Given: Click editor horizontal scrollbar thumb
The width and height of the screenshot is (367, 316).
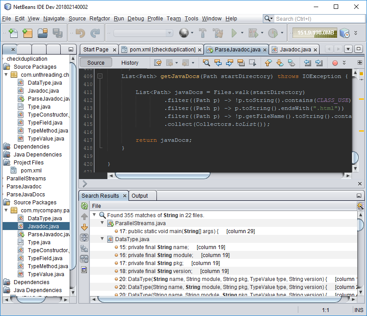Looking at the screenshot, I should point(163,176).
